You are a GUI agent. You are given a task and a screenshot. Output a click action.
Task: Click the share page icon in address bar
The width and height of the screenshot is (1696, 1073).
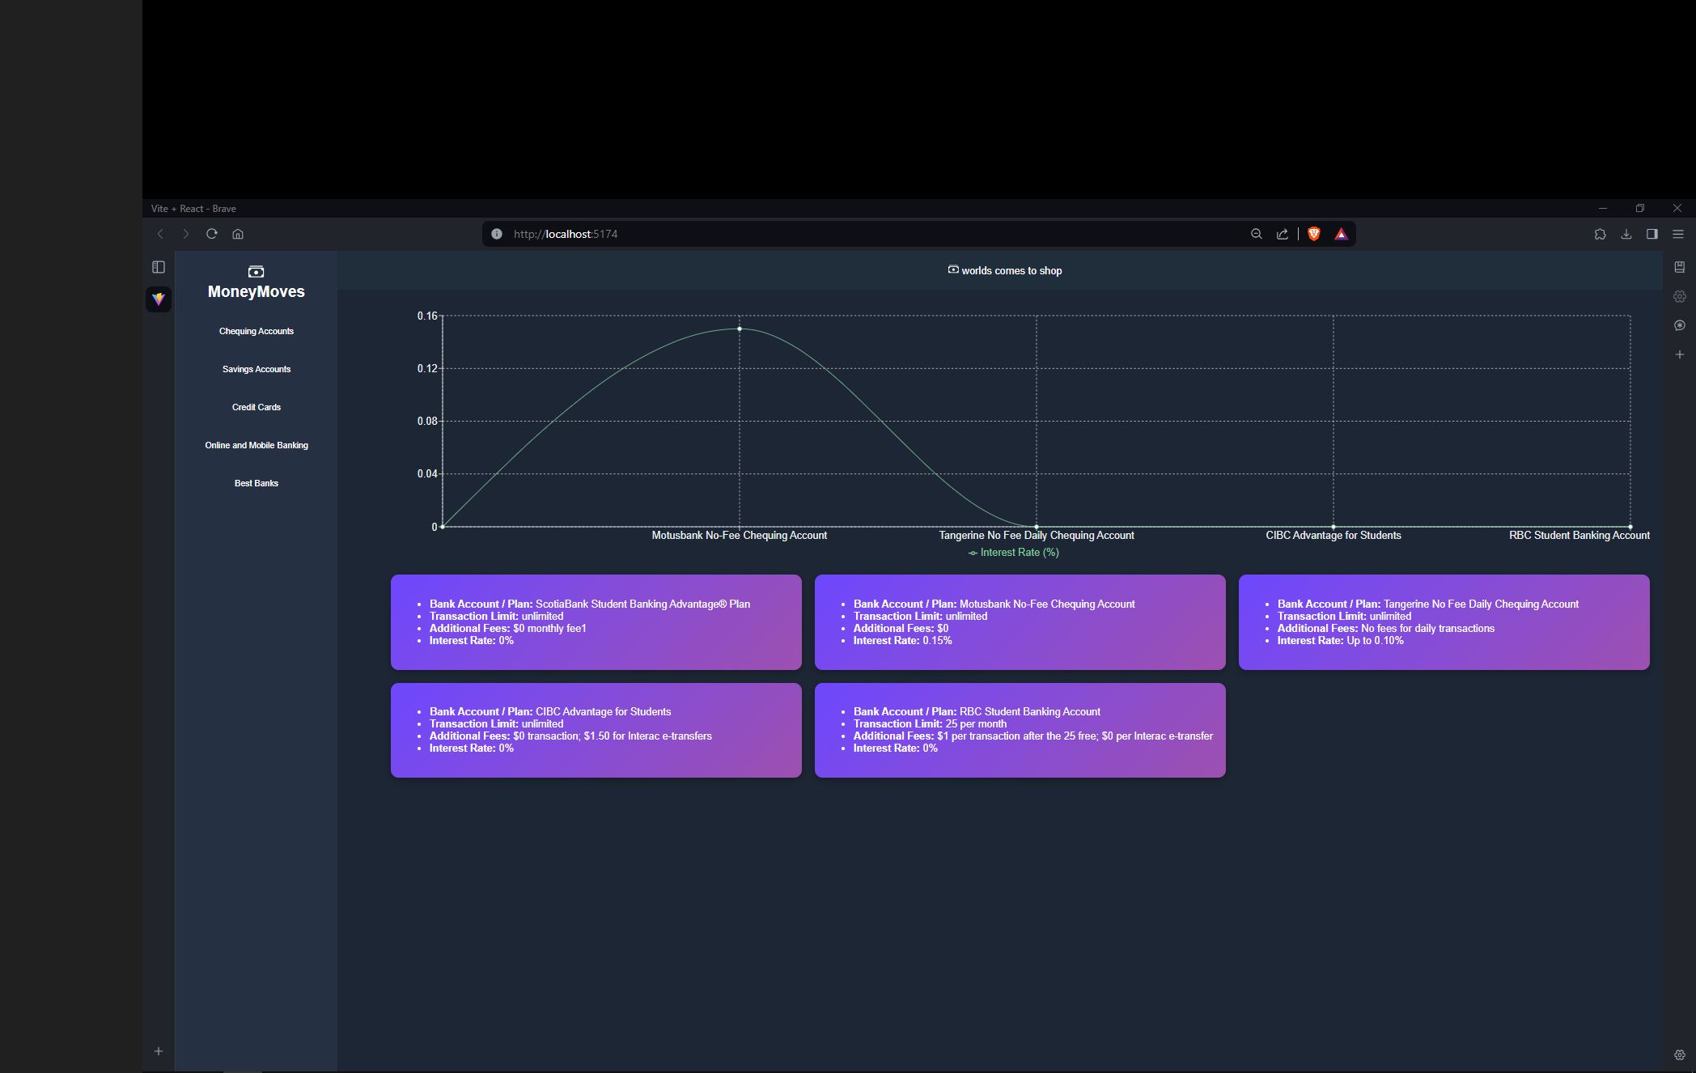[1283, 234]
